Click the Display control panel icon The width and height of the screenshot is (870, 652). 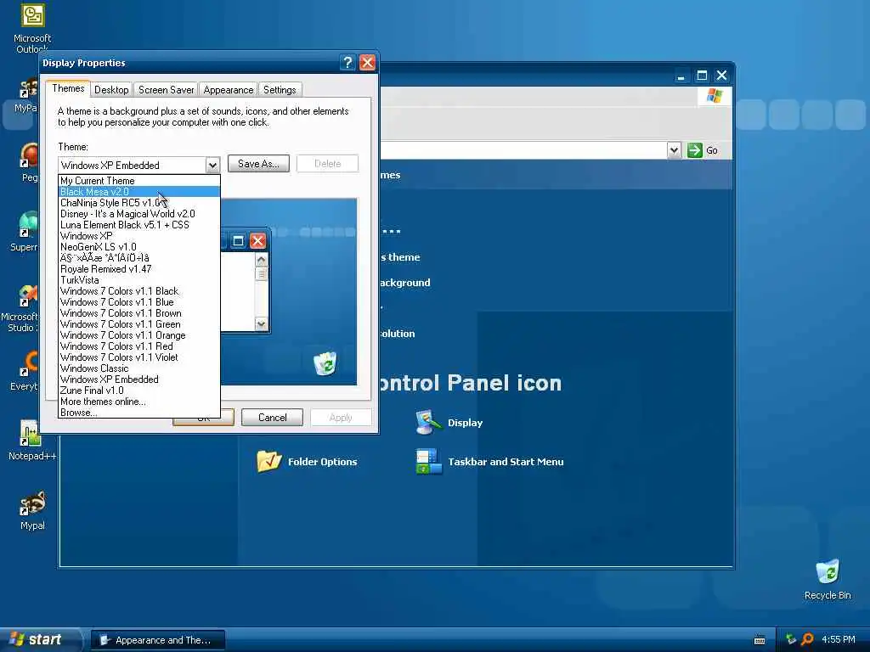click(x=428, y=423)
